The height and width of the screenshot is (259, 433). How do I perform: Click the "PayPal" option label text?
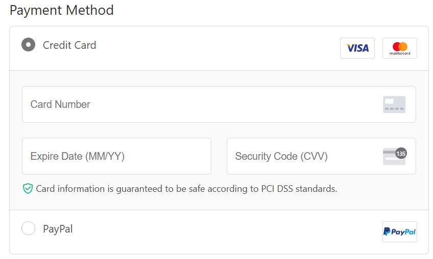(58, 229)
